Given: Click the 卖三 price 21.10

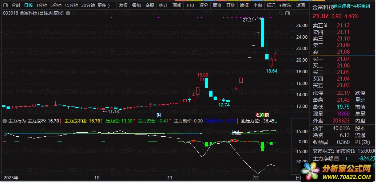Looking at the screenshot, I should (344, 39).
